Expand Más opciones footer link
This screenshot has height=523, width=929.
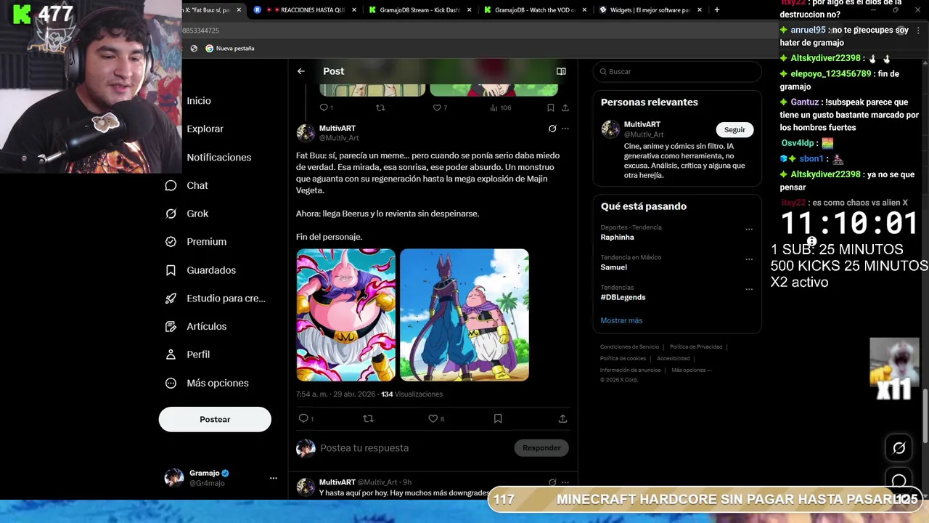[691, 370]
